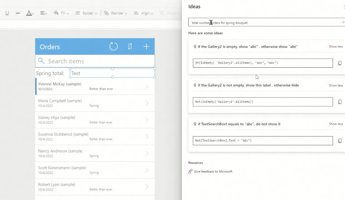Click Give feedback to Microsoft link
Image resolution: width=345 pixels, height=200 pixels.
(213, 171)
